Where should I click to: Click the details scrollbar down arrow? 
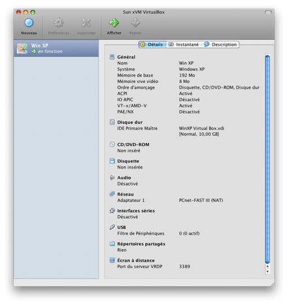point(267,272)
